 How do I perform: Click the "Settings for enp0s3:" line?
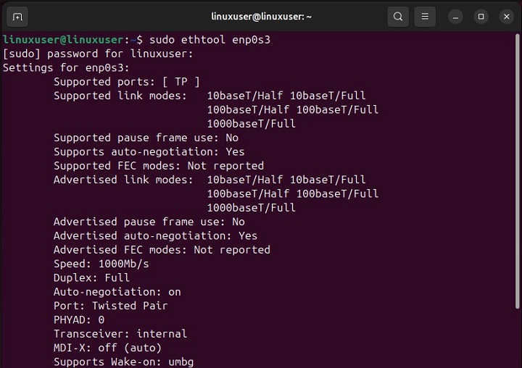(x=67, y=67)
